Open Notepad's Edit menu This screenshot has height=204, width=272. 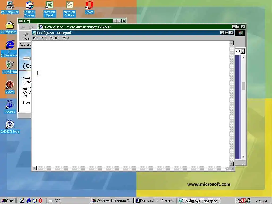(x=44, y=38)
